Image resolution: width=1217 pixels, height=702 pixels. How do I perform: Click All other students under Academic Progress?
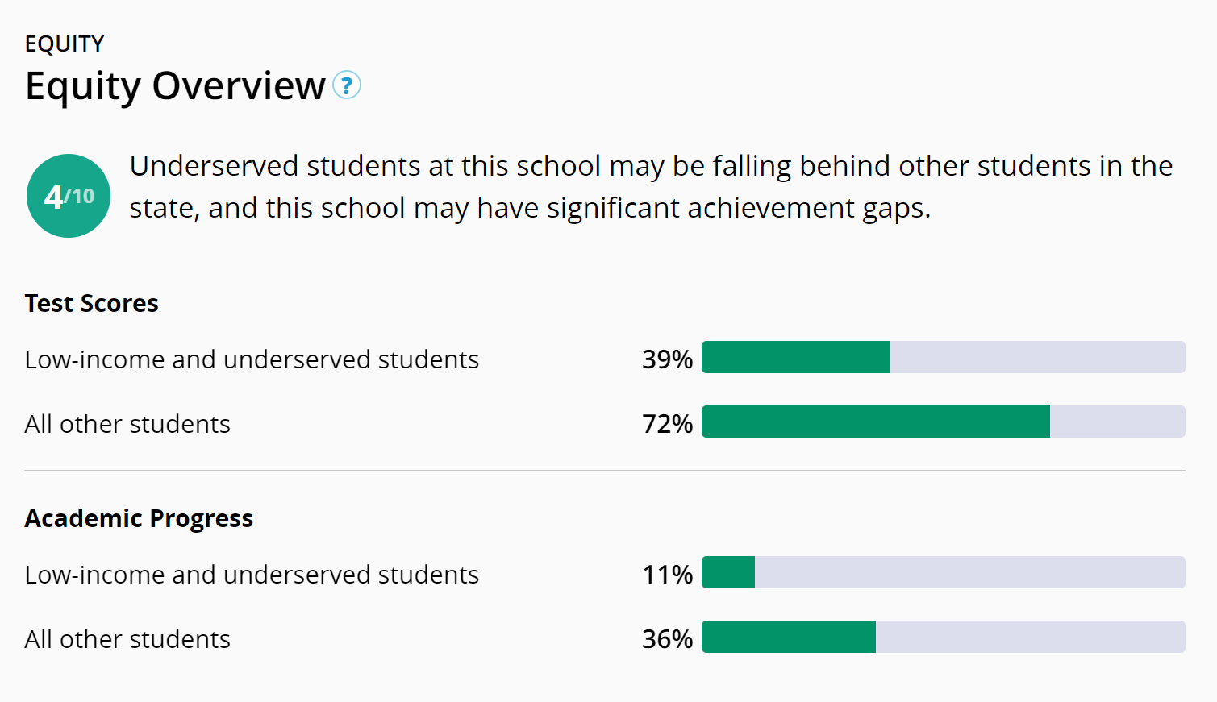(x=127, y=639)
